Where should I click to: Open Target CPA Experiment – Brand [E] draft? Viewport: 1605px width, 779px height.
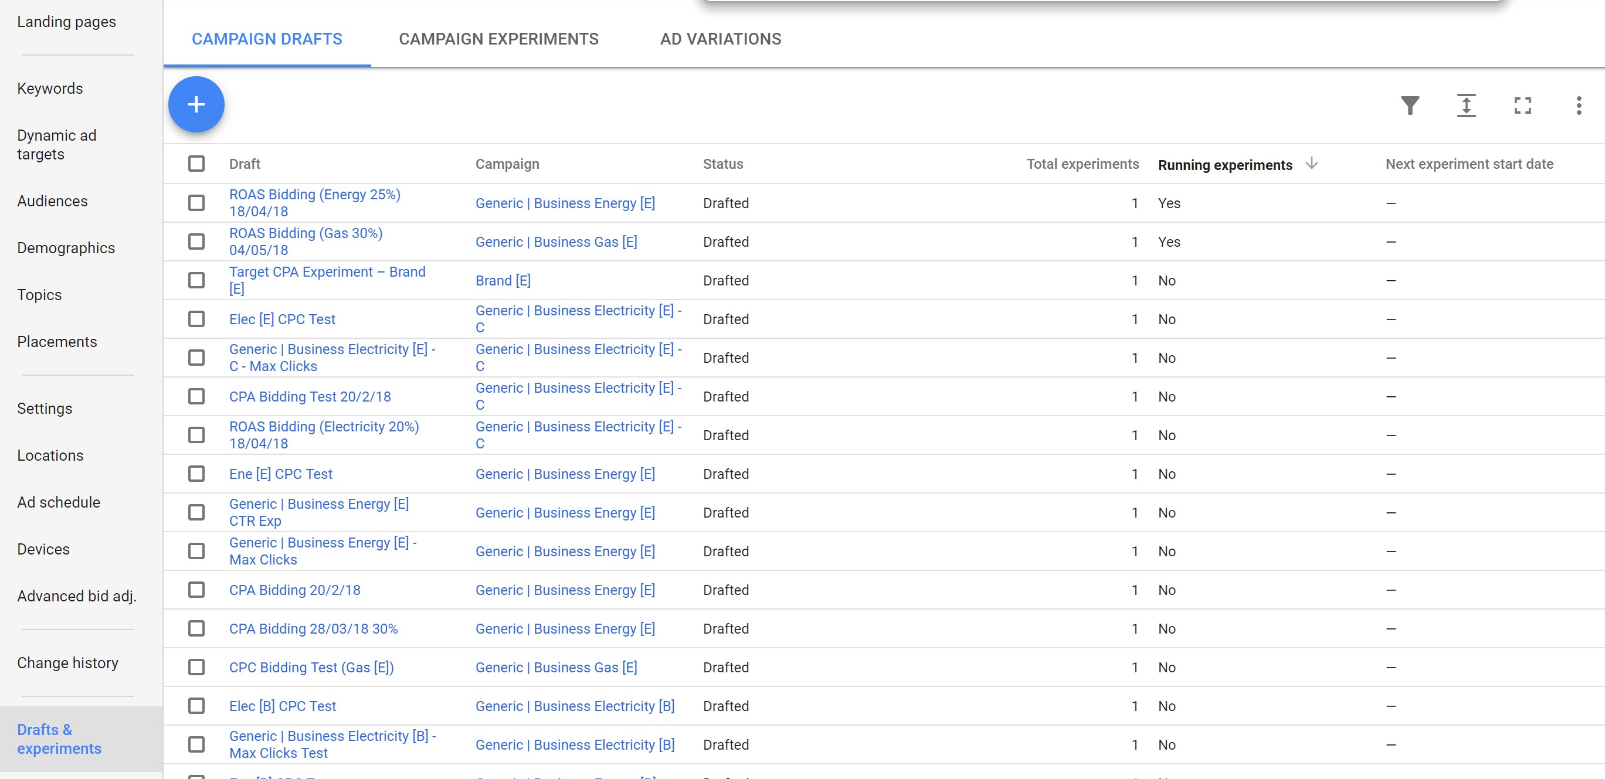pyautogui.click(x=327, y=280)
